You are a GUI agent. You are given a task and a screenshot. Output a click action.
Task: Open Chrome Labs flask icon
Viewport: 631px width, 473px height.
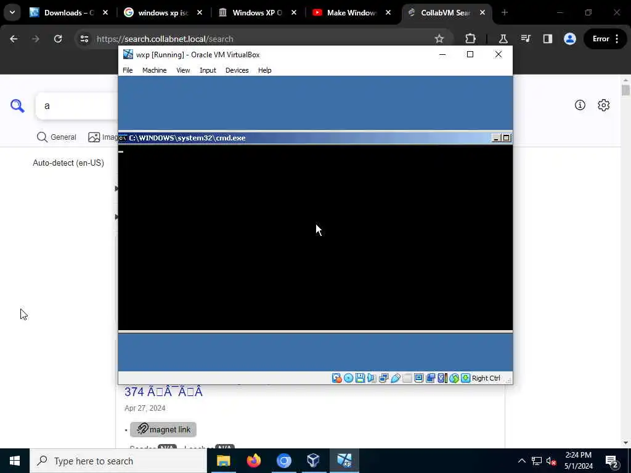point(503,39)
